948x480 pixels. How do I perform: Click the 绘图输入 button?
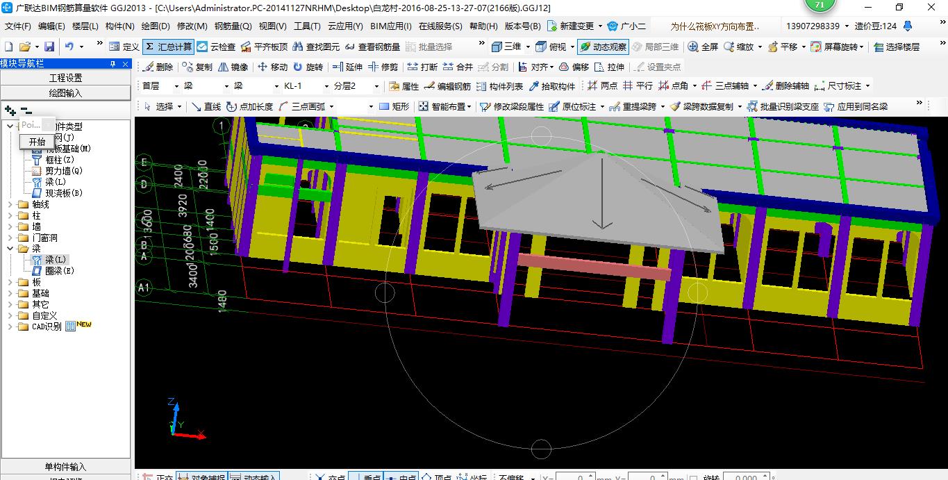(x=65, y=92)
